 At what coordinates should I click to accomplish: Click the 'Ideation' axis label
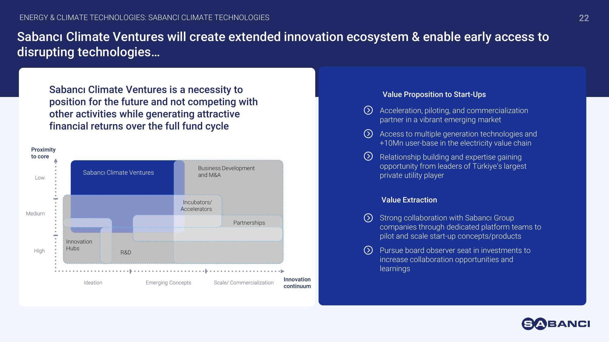click(x=93, y=283)
